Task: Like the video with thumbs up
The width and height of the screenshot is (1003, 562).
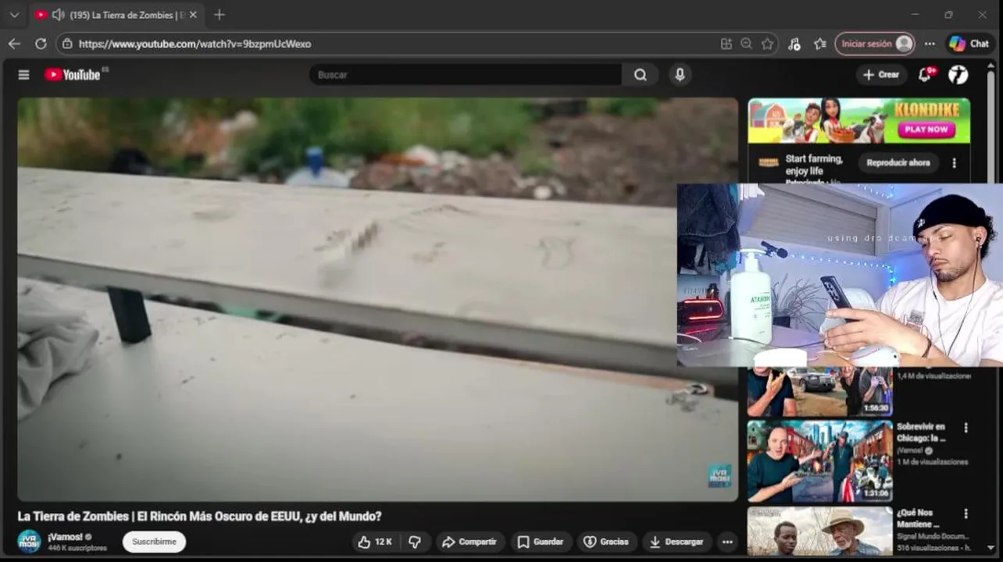Action: pos(374,542)
